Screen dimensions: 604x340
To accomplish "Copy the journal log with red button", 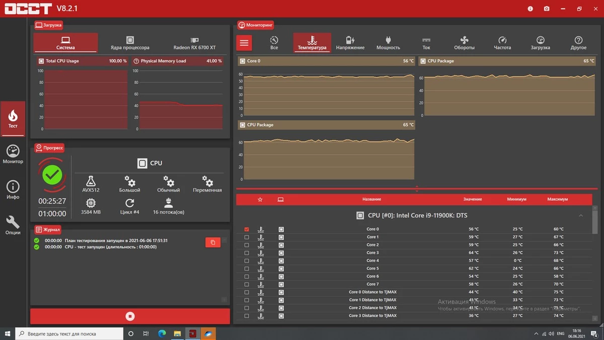I will [x=212, y=242].
